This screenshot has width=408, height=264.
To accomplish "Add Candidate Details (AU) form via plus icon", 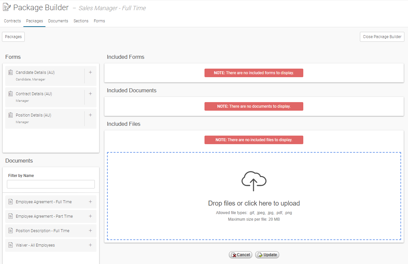I will click(x=90, y=73).
